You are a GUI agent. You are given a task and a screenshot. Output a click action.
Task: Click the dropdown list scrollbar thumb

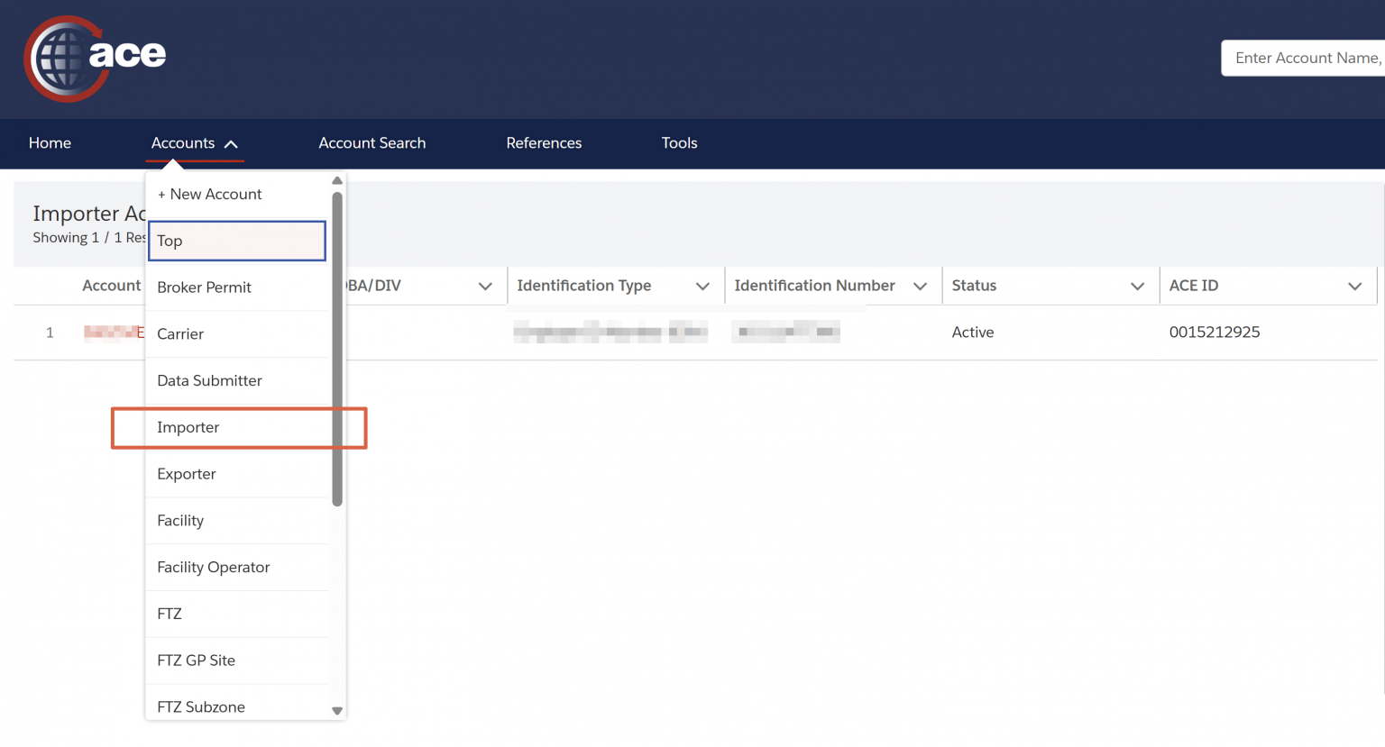tap(337, 349)
